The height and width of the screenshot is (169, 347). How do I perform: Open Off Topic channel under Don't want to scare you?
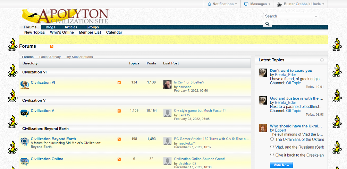294,83
